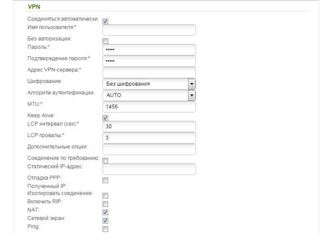Click the Подтверждение пароля field
Screen dimensions: 332x235
pos(149,61)
